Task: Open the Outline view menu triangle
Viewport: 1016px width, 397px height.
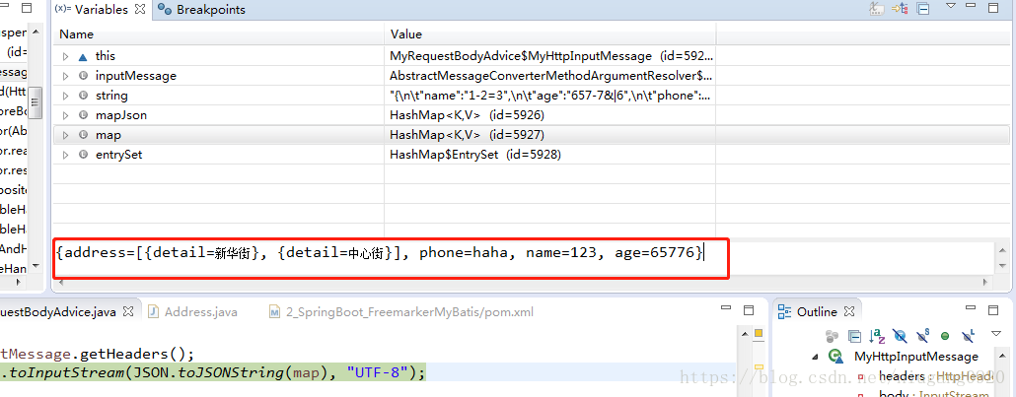Action: 996,334
